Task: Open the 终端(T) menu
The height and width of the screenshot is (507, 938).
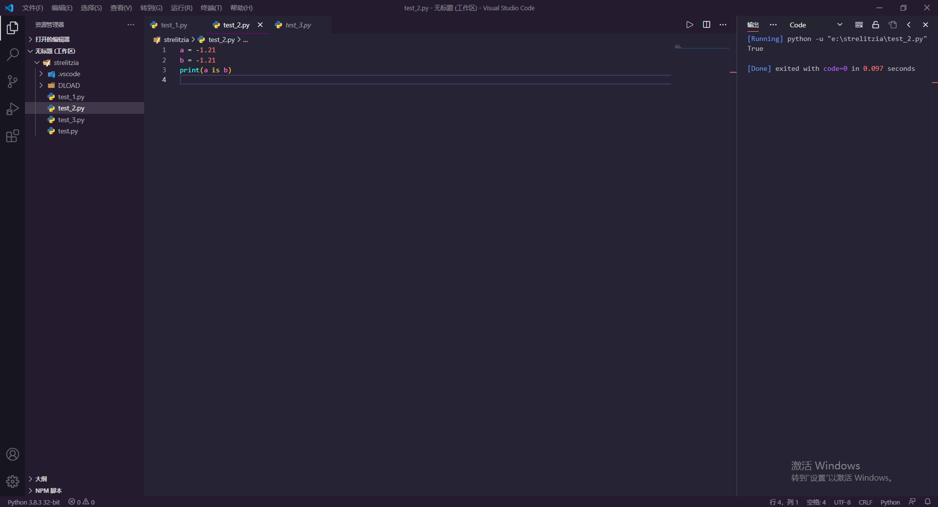Action: (x=211, y=8)
